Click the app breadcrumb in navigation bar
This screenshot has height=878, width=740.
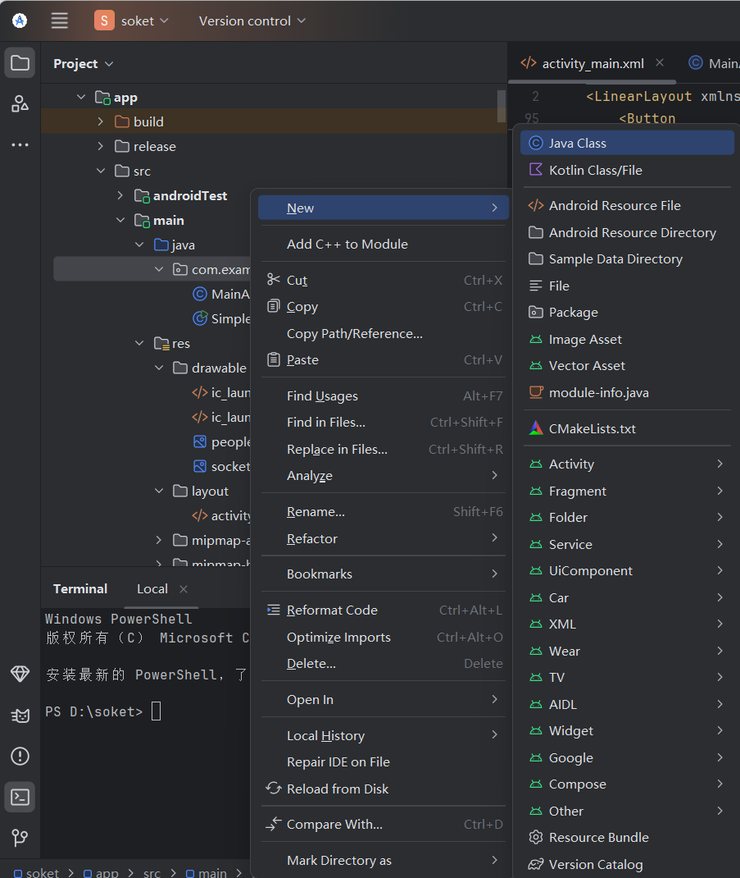tap(102, 873)
